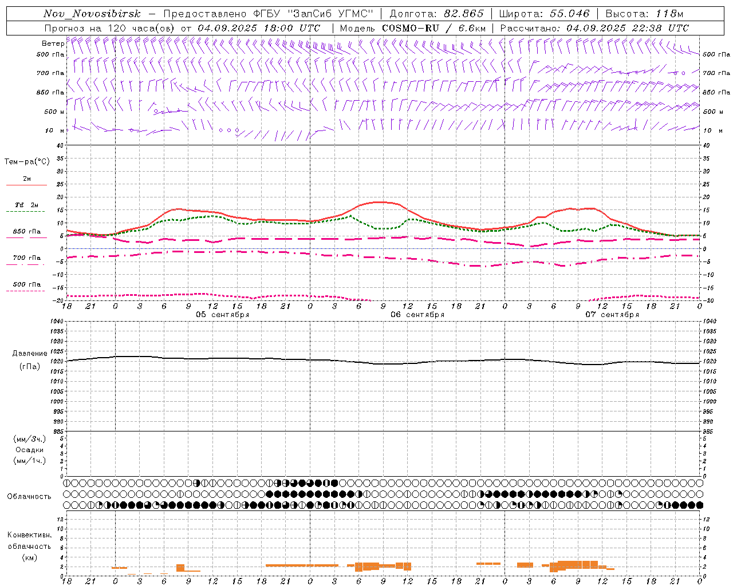The width and height of the screenshot is (733, 586).
Task: Click the dotted pink line sample under legend 500 гПа
Action: [x=26, y=291]
